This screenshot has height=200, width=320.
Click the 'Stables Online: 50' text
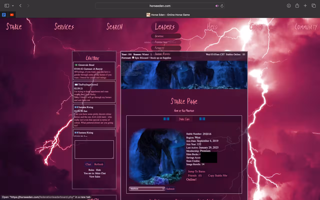(x=235, y=54)
